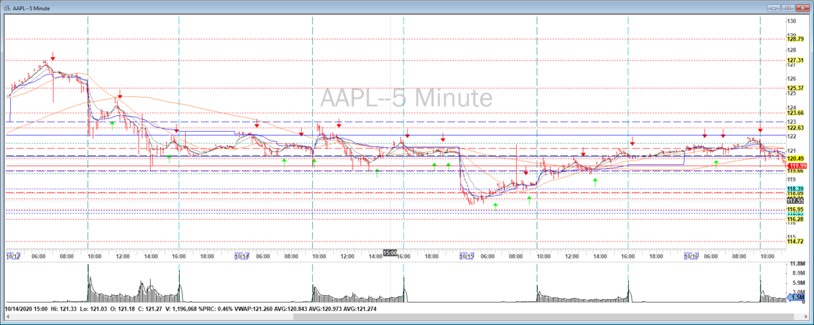Click the 123.66 yellow price level label

[795, 113]
